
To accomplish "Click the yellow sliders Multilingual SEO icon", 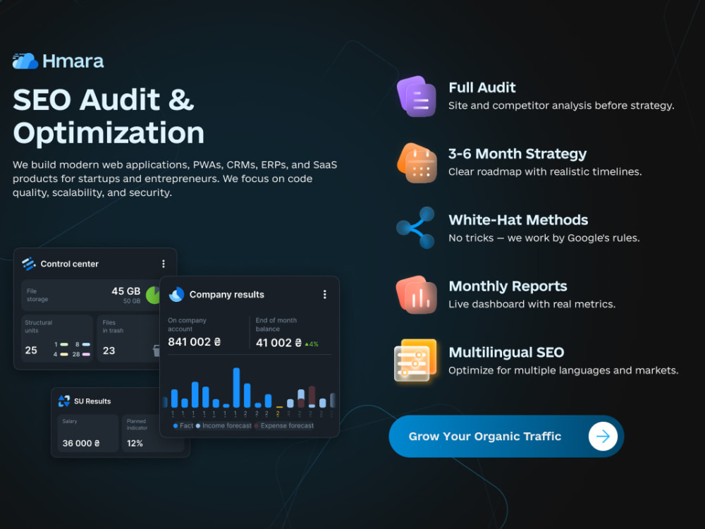I will coord(415,360).
